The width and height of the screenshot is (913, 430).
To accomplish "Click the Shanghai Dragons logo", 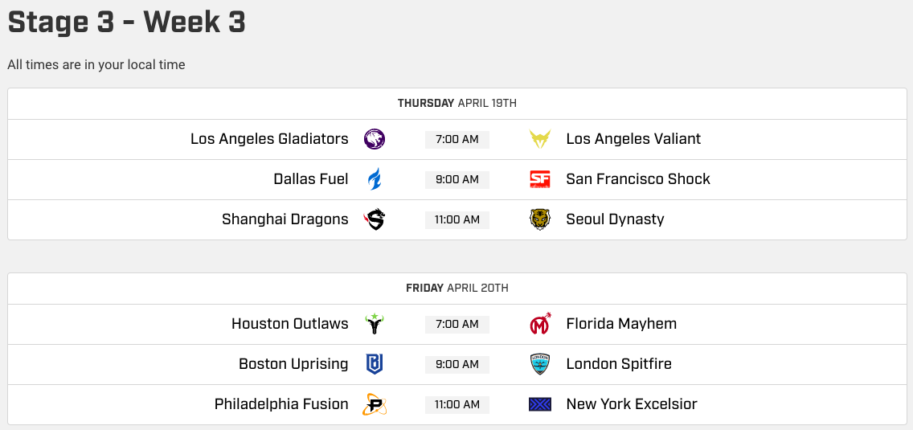I will 375,219.
